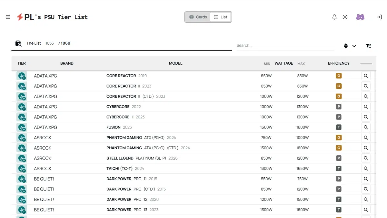Open details for Taichi (TC-T) 2024

pyautogui.click(x=366, y=169)
